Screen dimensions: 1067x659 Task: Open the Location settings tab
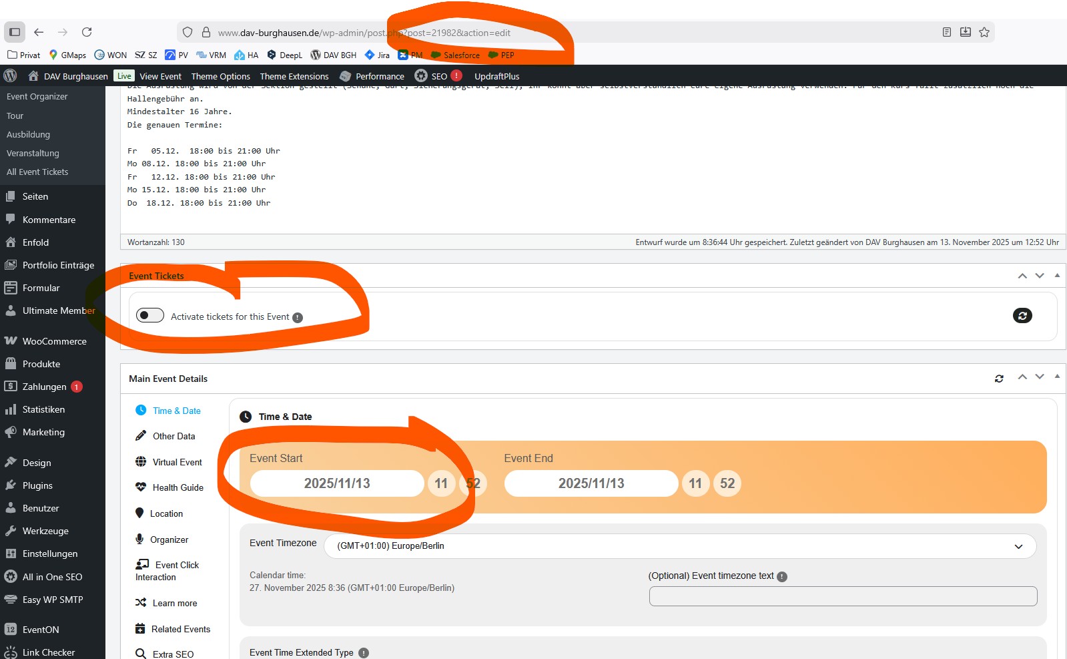(x=166, y=513)
